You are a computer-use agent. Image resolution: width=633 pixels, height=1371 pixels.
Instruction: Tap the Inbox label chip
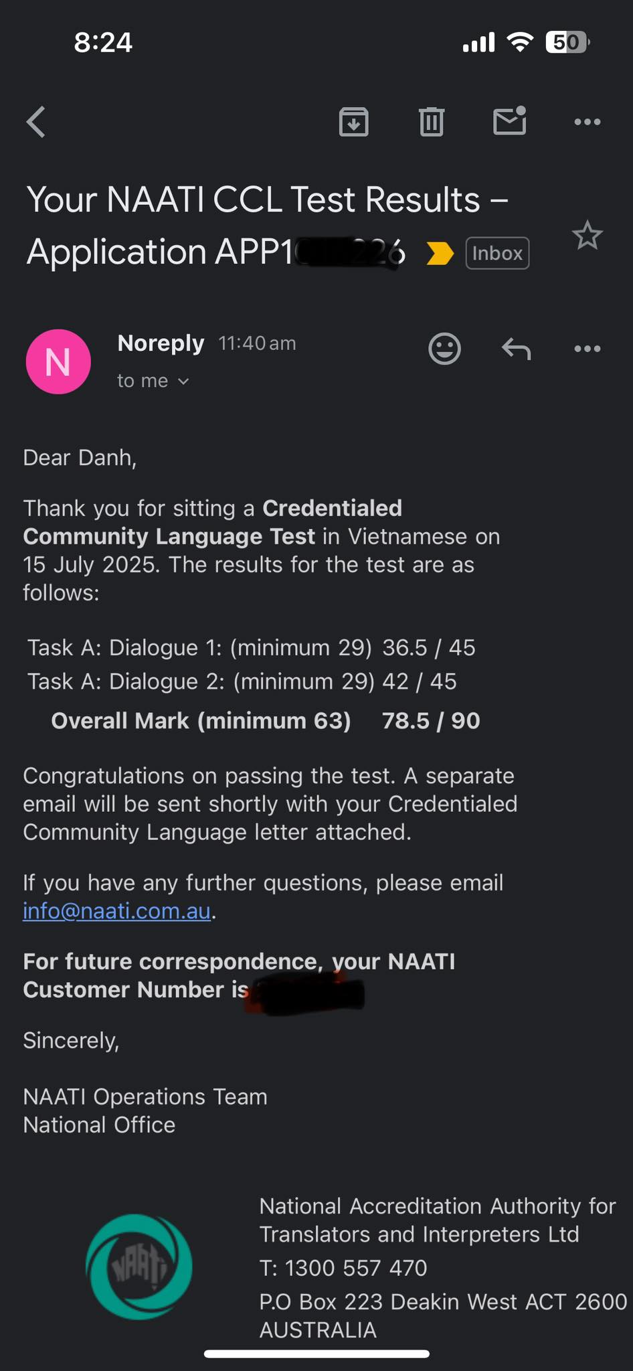(497, 254)
